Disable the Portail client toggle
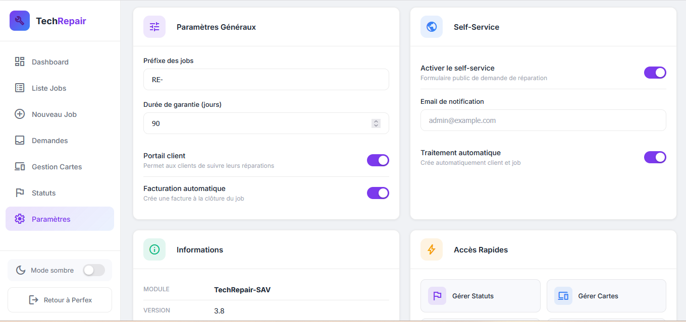The width and height of the screenshot is (686, 322). coord(378,160)
